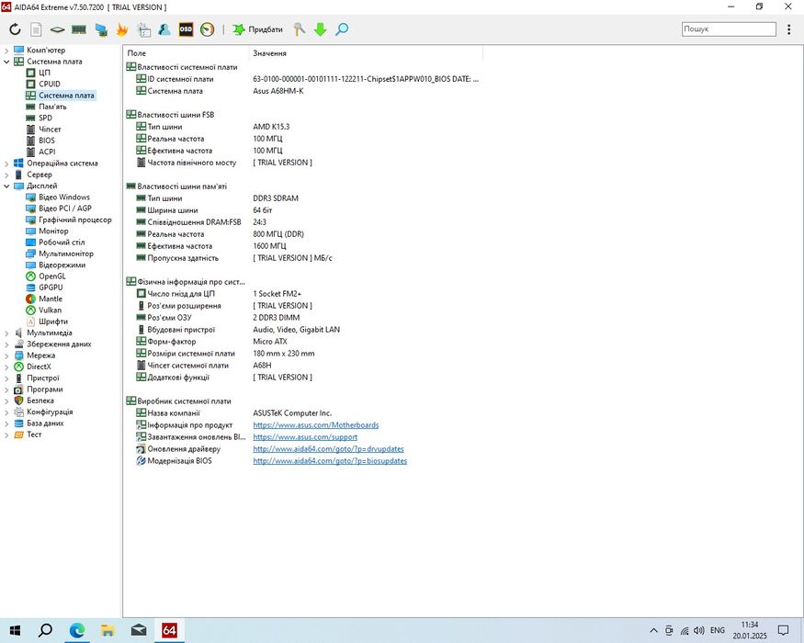Expand the Мультимедіа tree node

click(x=6, y=333)
